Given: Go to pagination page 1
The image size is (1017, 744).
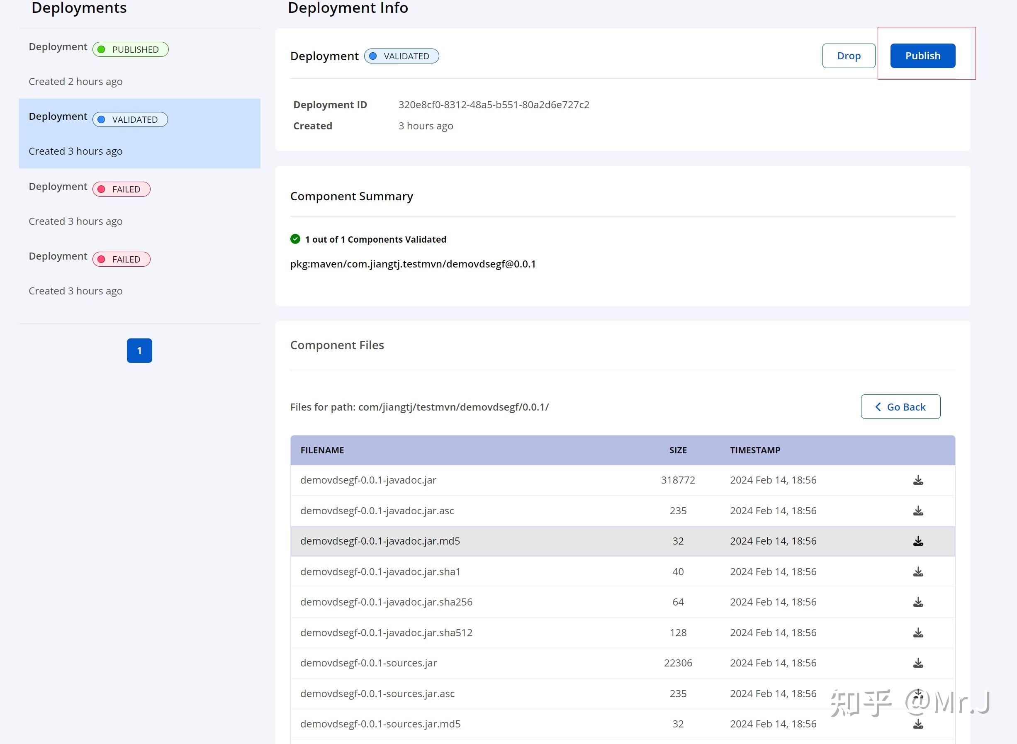Looking at the screenshot, I should [139, 350].
